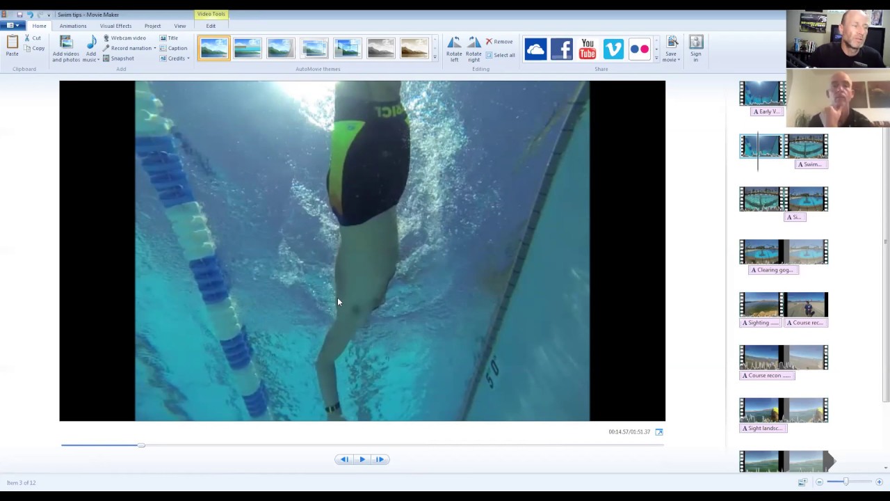
Task: Add videos and photos
Action: click(66, 49)
